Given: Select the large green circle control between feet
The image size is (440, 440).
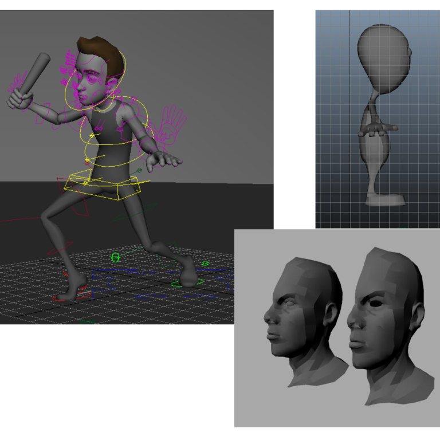Looking at the screenshot, I should coord(115,257).
